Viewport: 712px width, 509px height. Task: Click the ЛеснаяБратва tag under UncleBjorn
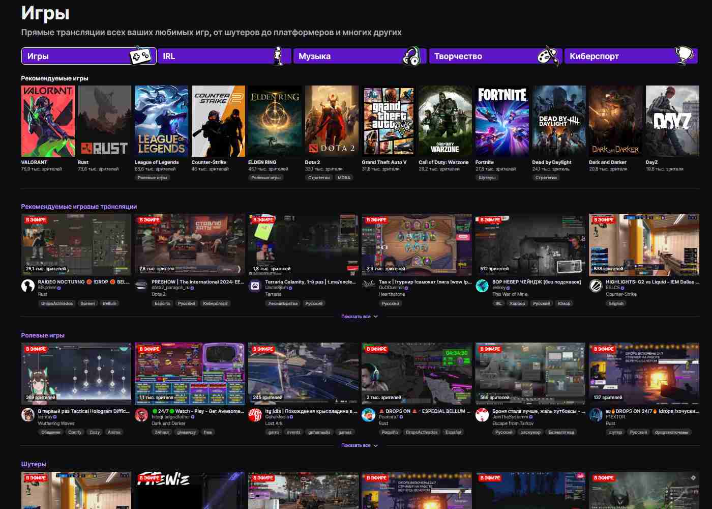point(283,303)
